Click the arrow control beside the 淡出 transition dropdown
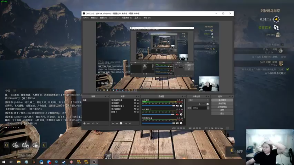 pos(208,100)
